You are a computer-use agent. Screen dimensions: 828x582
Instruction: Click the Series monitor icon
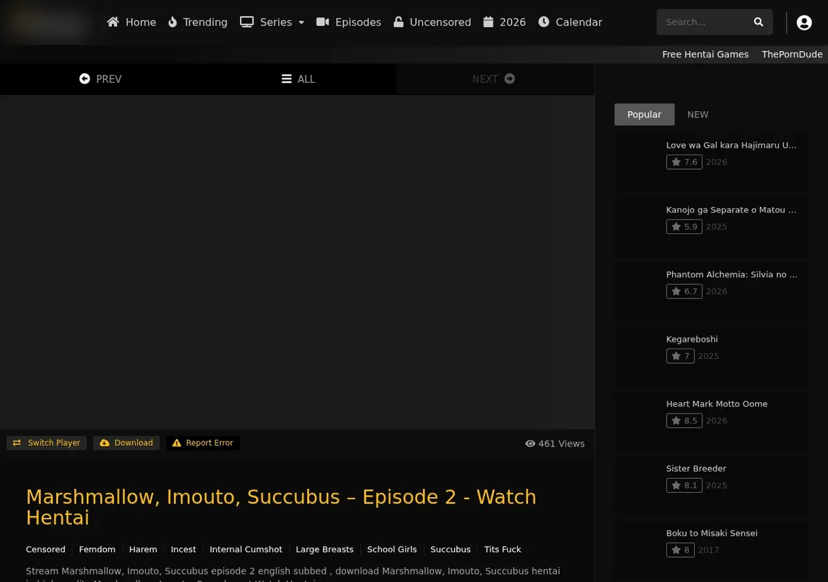click(x=247, y=22)
